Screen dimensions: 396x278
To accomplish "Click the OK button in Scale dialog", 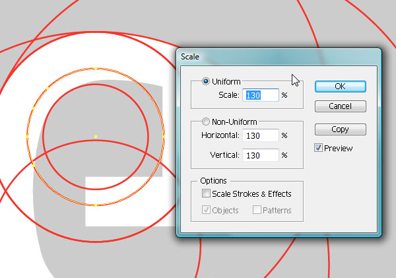I will [340, 87].
